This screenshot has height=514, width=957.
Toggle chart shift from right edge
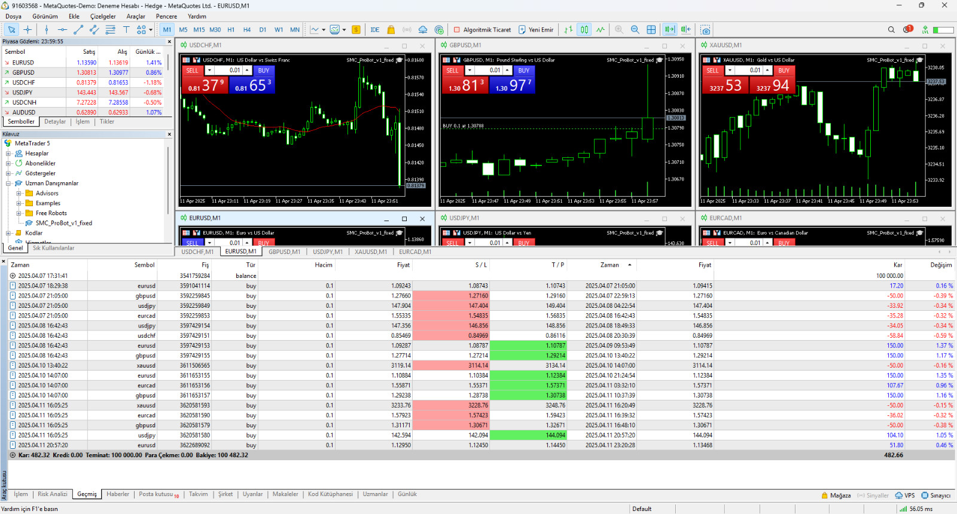(x=686, y=29)
